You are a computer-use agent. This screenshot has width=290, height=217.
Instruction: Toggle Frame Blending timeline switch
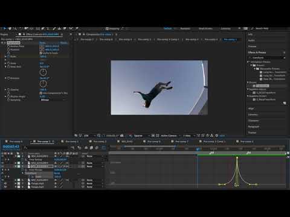pos(91,148)
